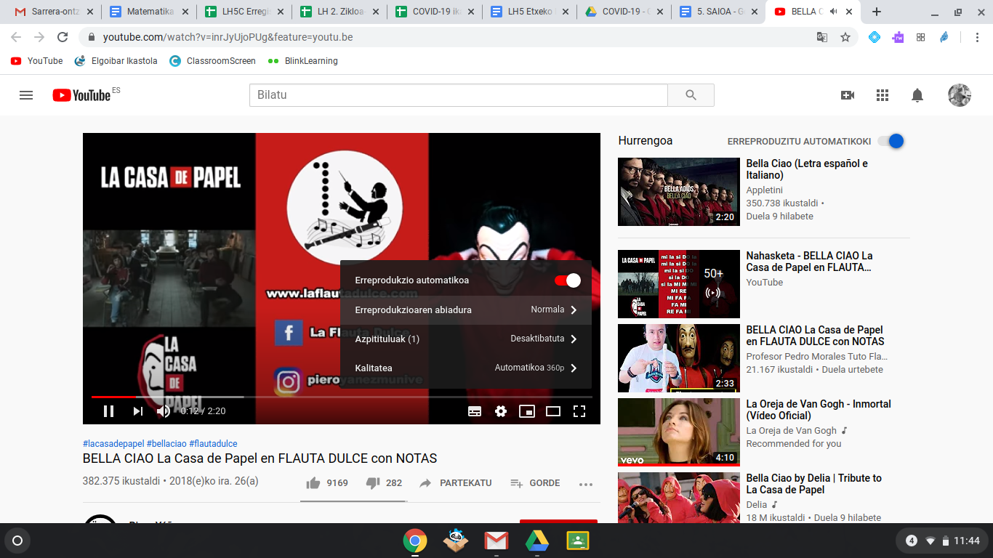Switch to Sarrera-ontzia Gmail tab
This screenshot has height=558, width=993.
tap(54, 12)
